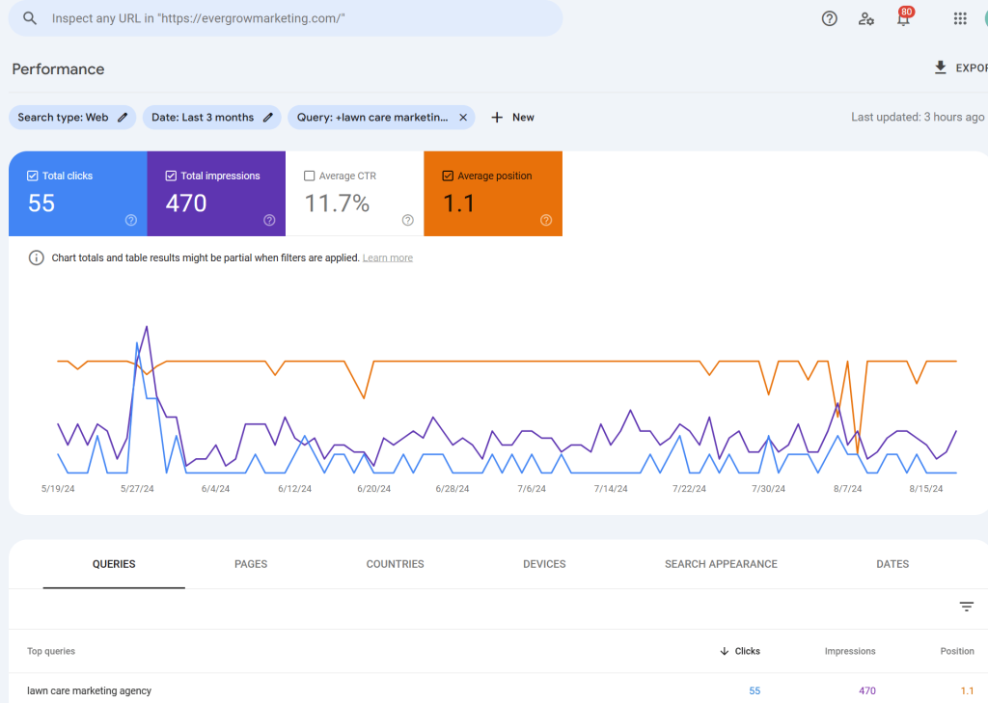Screen dimensions: 988x703
Task: Click the help question mark icon
Action: (829, 18)
